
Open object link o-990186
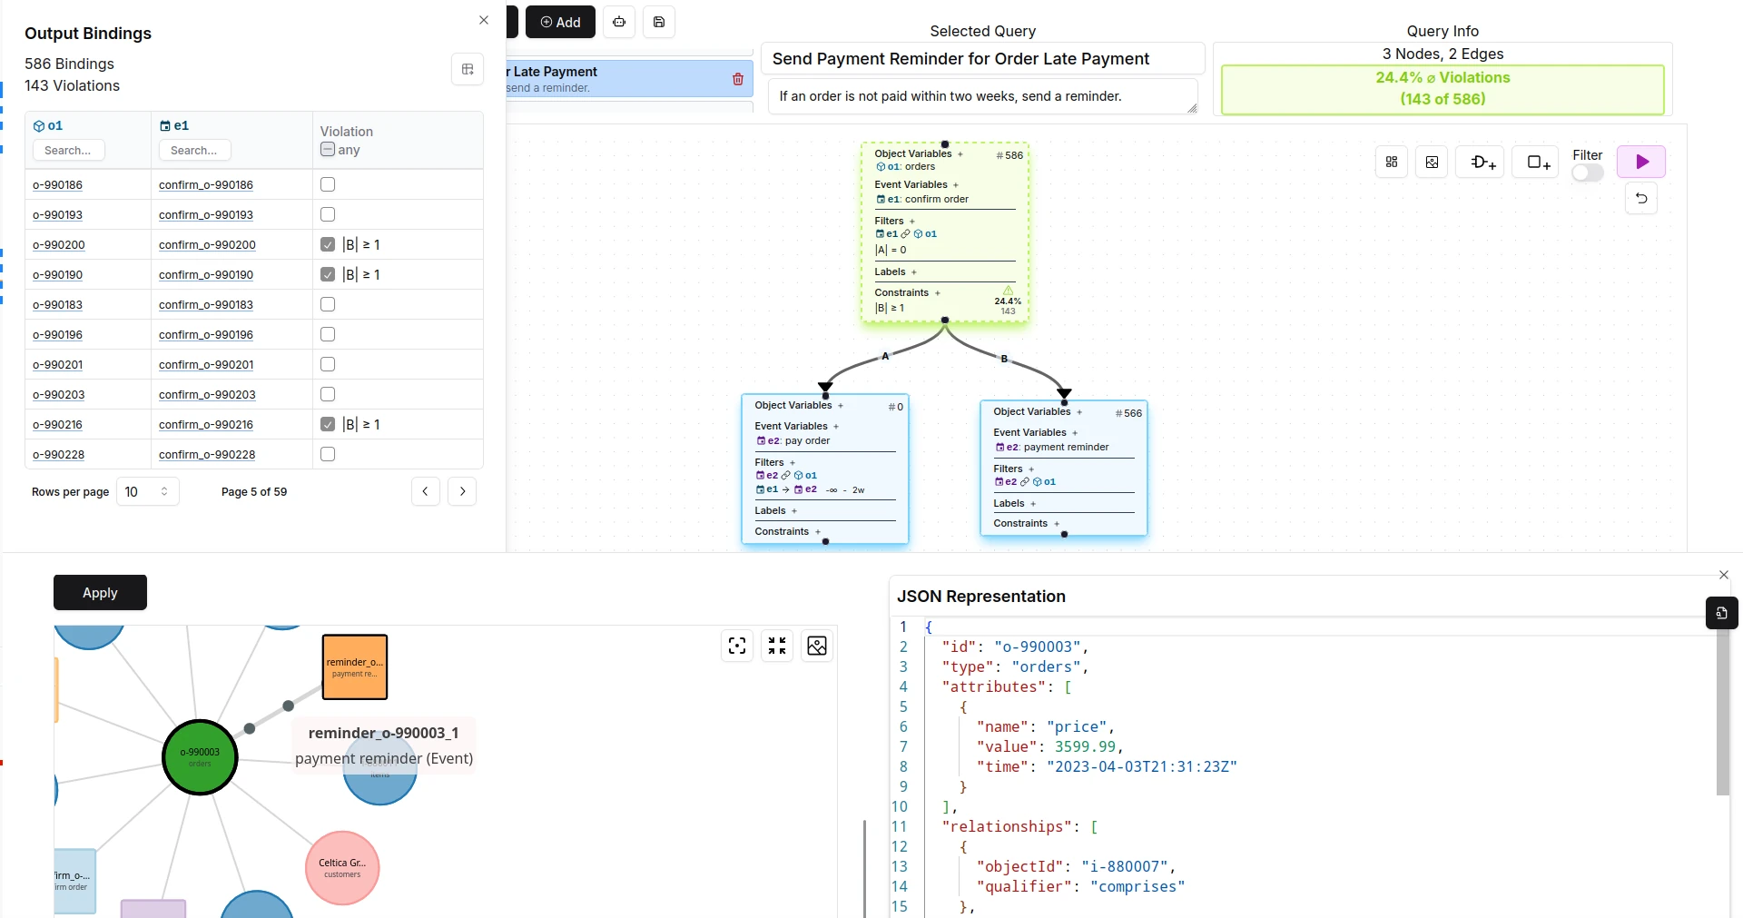pos(57,185)
